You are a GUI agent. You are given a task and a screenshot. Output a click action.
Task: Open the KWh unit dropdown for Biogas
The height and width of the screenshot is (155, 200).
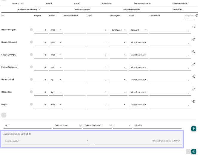[56, 105]
